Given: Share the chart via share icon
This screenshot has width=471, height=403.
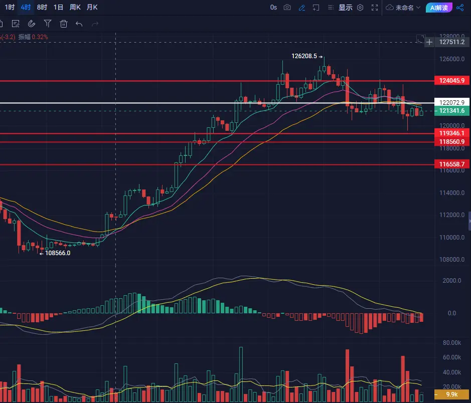Looking at the screenshot, I should pos(460,8).
